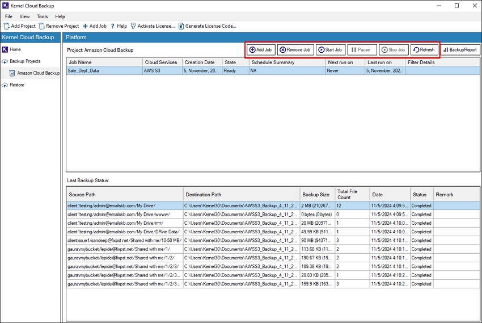Open the File menu
The image size is (482, 323).
click(9, 16)
